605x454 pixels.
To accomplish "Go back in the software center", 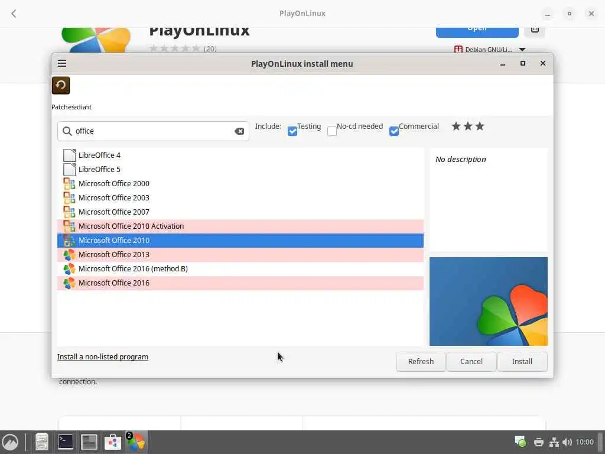I will (x=14, y=14).
